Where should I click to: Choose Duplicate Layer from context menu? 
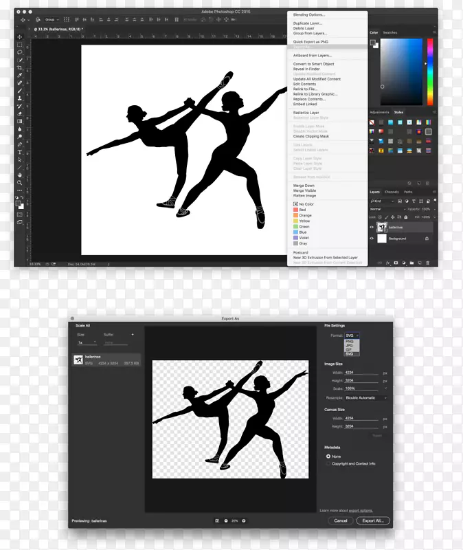coord(307,23)
